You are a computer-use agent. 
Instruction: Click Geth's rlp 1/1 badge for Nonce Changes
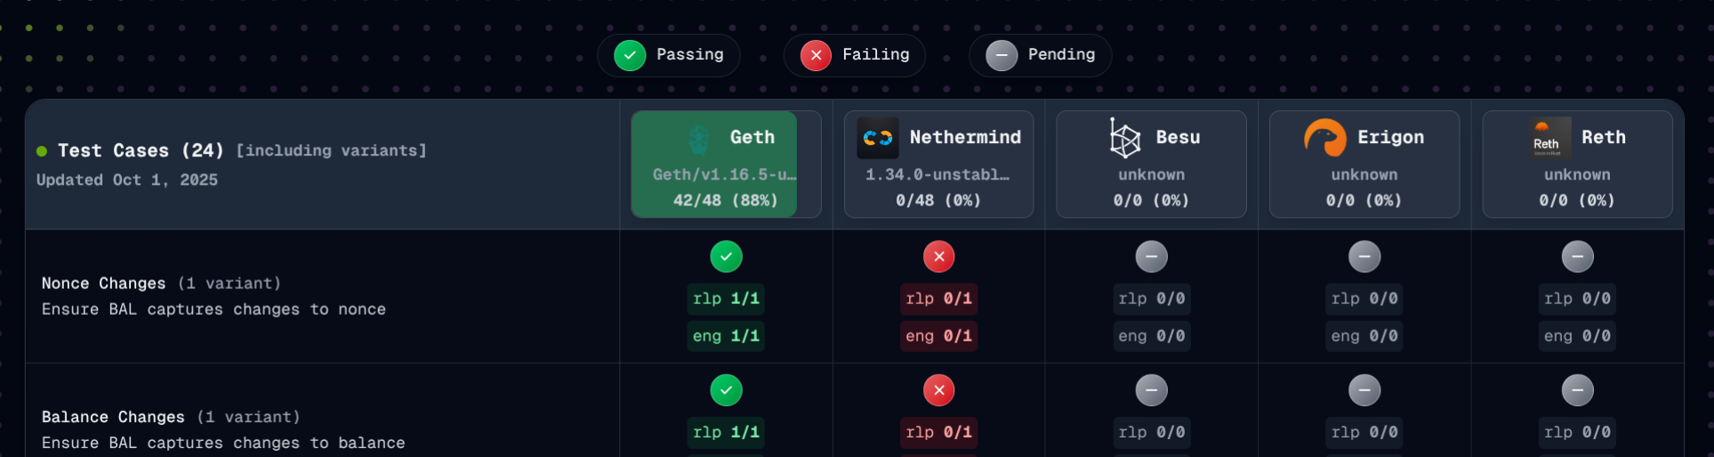(726, 299)
